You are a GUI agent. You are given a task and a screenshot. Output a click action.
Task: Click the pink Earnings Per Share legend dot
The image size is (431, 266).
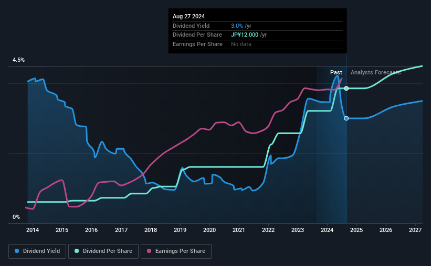tap(149, 251)
